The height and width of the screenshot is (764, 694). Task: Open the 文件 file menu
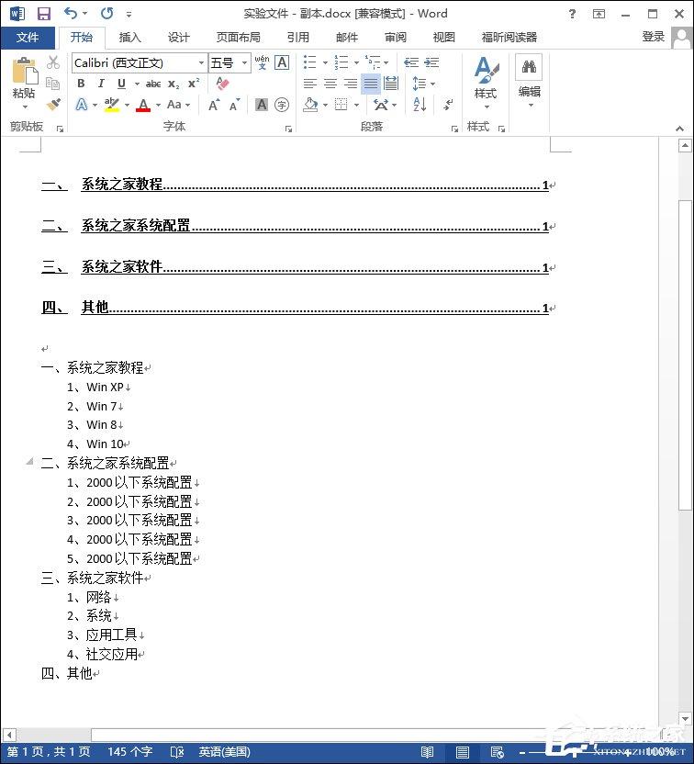pyautogui.click(x=28, y=37)
